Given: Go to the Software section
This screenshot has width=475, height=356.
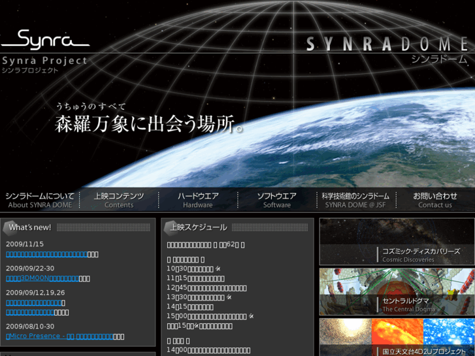Looking at the screenshot, I should point(277,201).
